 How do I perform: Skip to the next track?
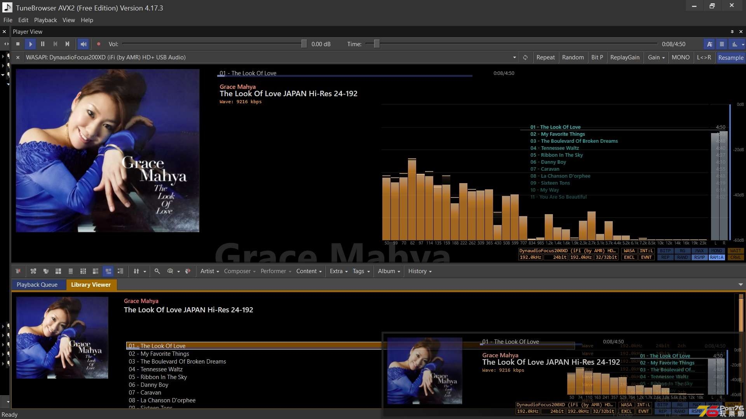(68, 44)
